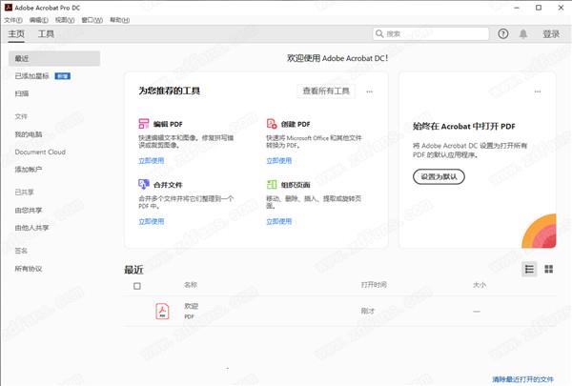Open the 编辑 (Edit) menu
572x386 pixels.
[39, 20]
